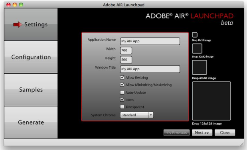
Task: Uncheck Allow Resizing
Action: (122, 77)
